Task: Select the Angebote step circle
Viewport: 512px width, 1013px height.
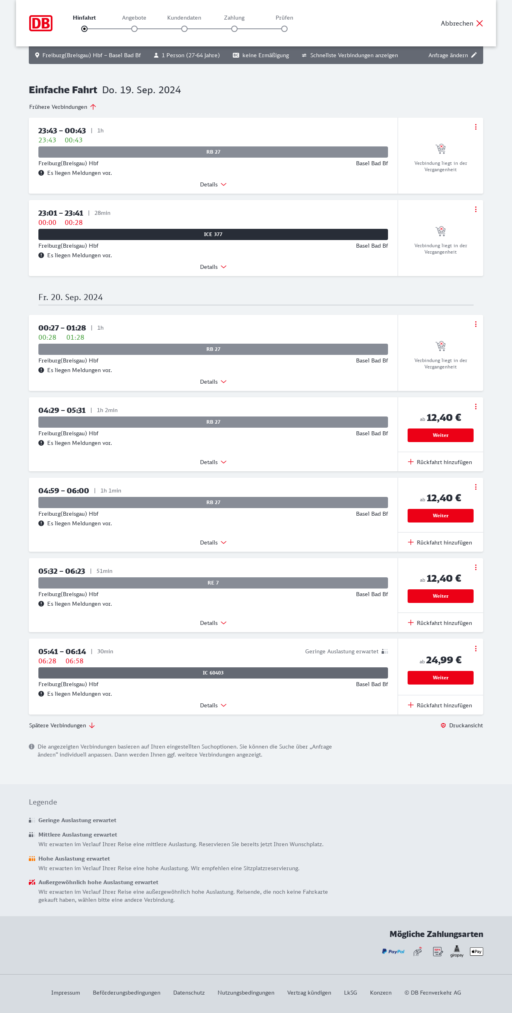Action: pyautogui.click(x=134, y=29)
